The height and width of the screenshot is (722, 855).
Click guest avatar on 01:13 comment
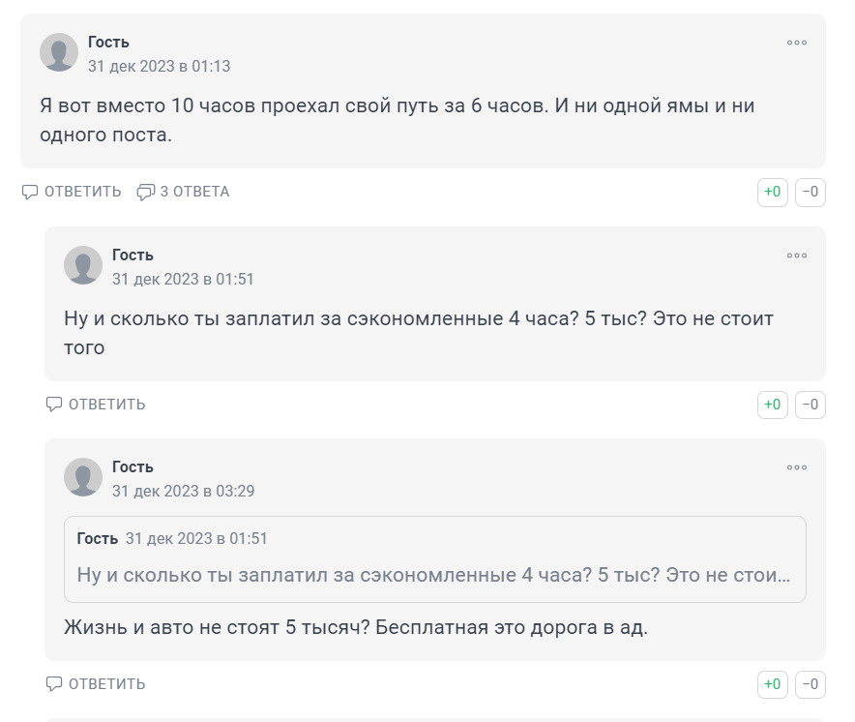click(x=59, y=52)
